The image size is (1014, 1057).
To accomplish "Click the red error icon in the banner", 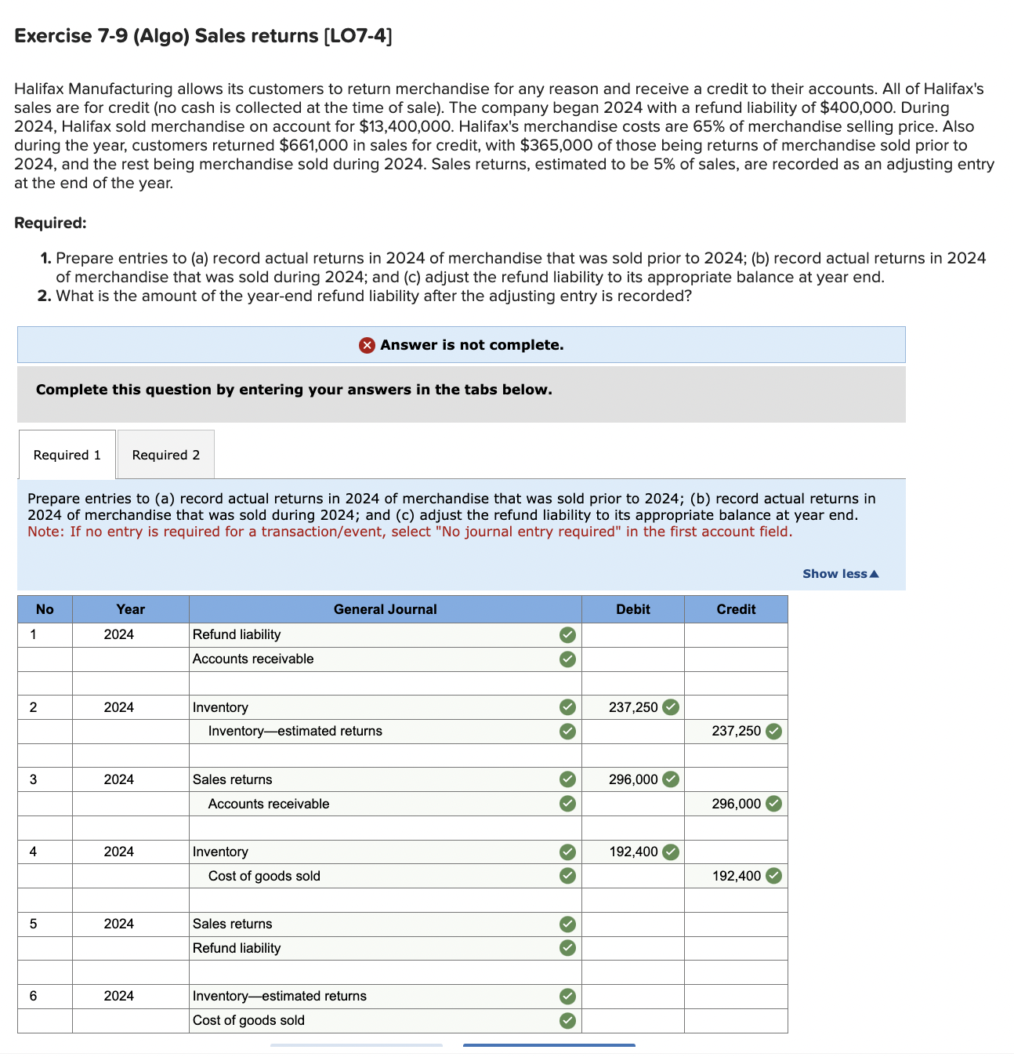I will pos(365,344).
